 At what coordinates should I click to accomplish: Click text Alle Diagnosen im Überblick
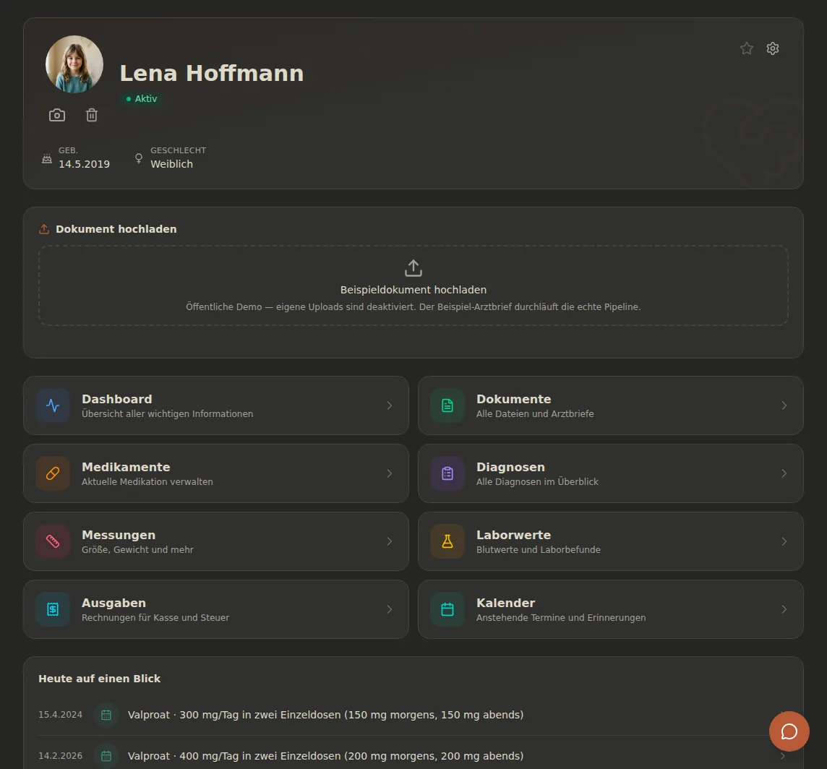(x=537, y=482)
